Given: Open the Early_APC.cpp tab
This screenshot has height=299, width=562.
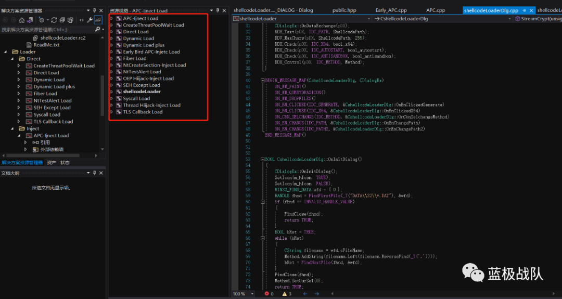Looking at the screenshot, I should [391, 10].
